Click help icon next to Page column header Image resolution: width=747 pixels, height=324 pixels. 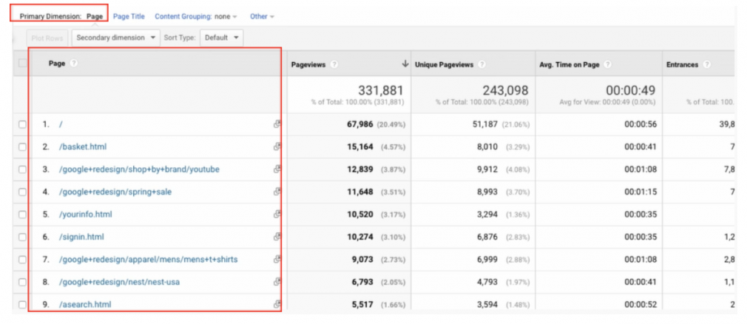coord(73,64)
